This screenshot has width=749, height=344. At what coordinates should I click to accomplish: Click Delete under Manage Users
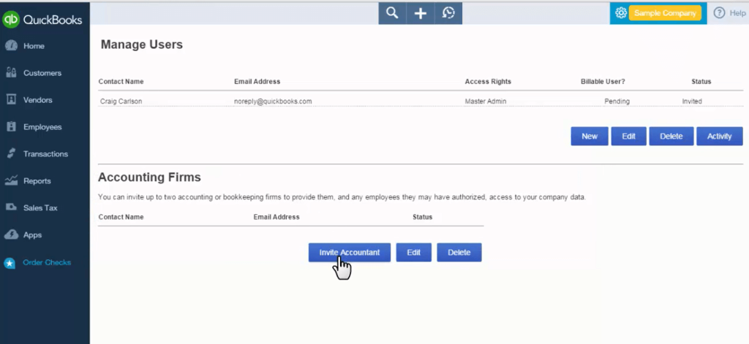(671, 136)
